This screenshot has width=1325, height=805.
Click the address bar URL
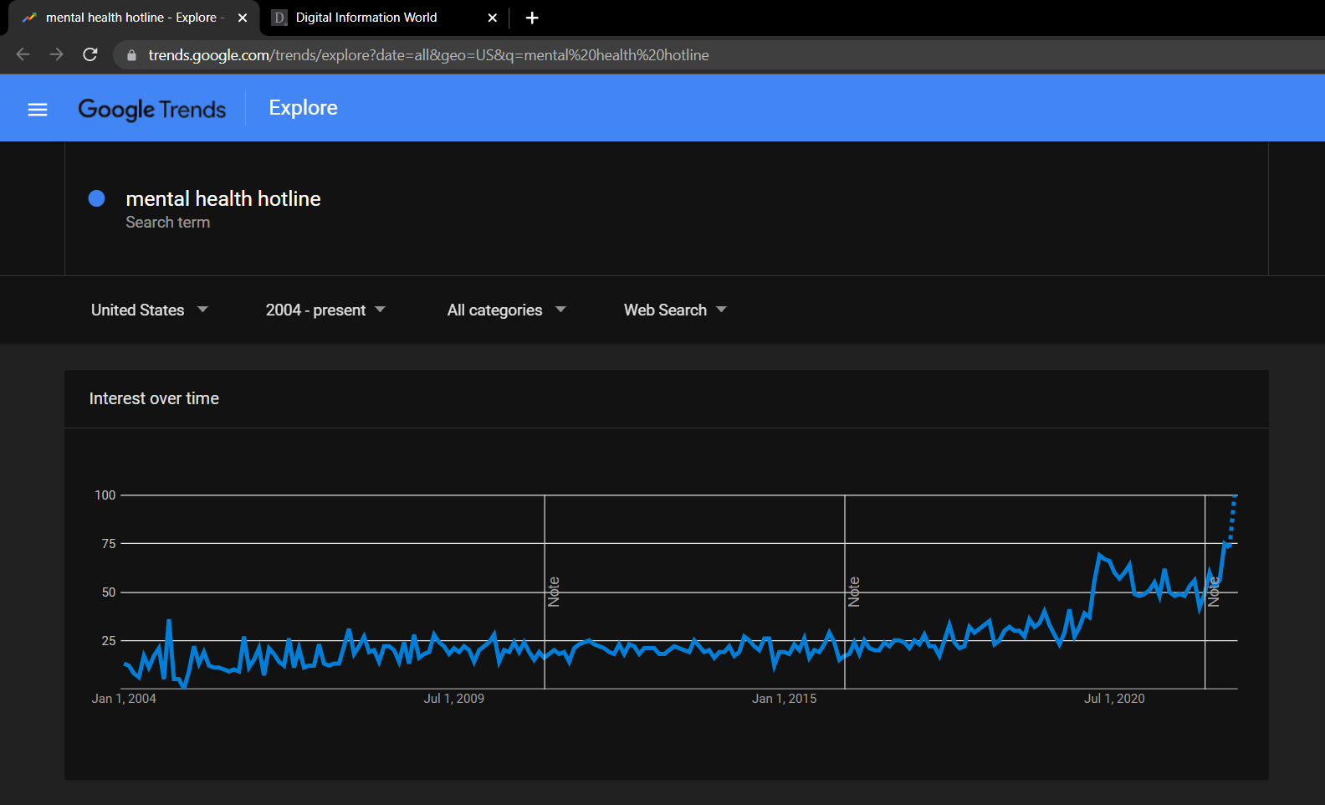[x=428, y=55]
